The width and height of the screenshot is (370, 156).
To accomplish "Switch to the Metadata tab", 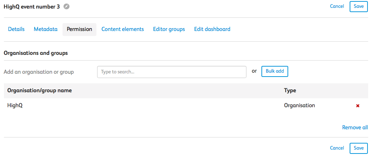I will point(46,29).
